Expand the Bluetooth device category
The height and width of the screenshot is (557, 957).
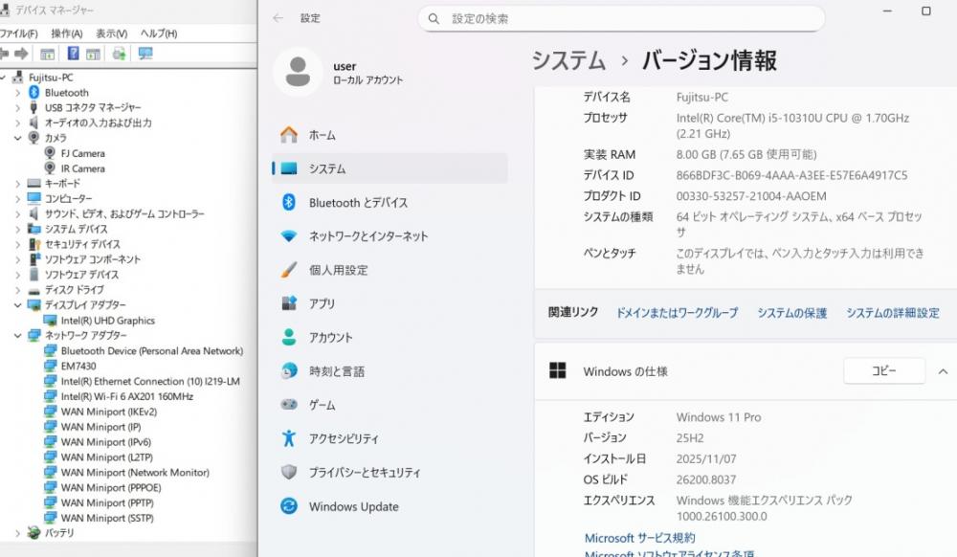pyautogui.click(x=17, y=93)
